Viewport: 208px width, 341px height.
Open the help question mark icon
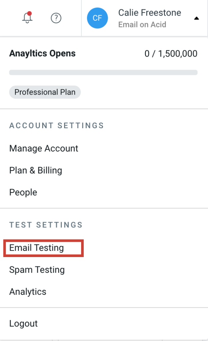[x=56, y=18]
